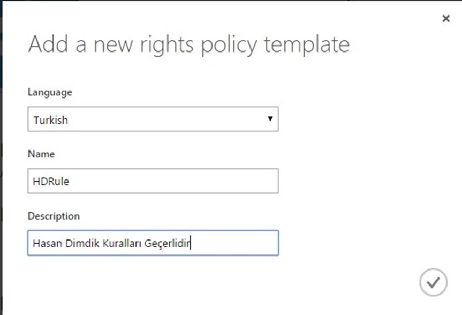Click the Name field label
Viewport: 462px width, 315px height.
[x=41, y=154]
